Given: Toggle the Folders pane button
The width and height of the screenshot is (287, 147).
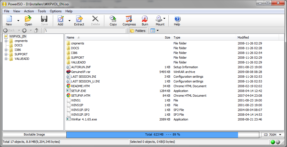Looking at the screenshot, I should (138, 31).
